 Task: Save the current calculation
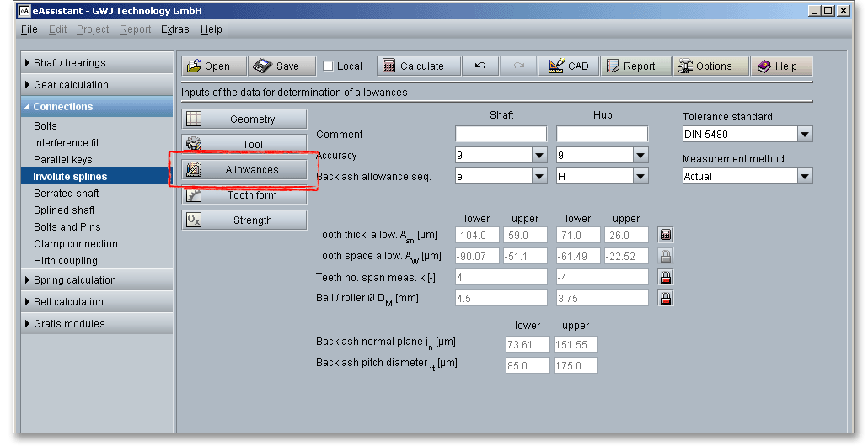(282, 66)
